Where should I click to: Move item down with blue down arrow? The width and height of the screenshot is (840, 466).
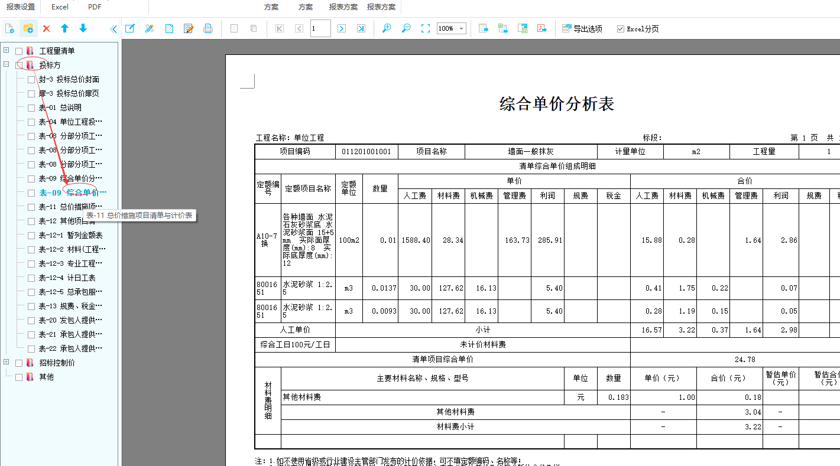[x=83, y=28]
